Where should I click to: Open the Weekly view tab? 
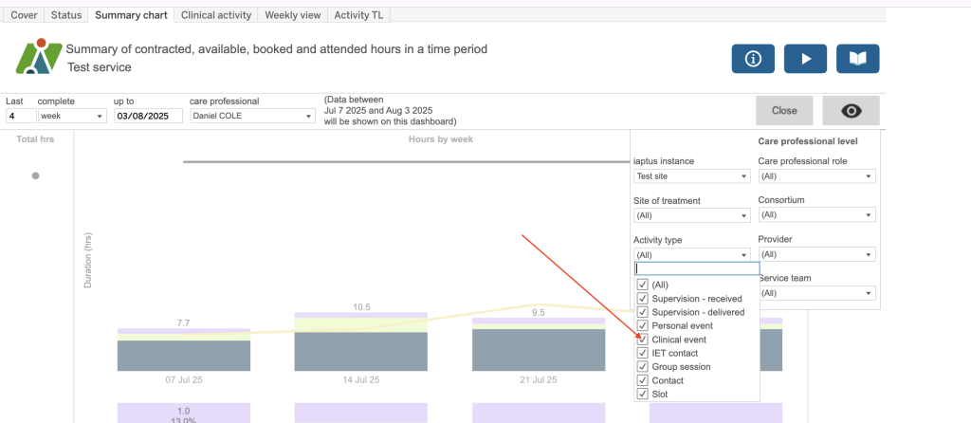[292, 15]
